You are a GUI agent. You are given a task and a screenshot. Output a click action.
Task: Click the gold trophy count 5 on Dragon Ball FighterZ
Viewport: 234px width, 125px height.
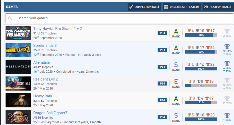[191, 115]
